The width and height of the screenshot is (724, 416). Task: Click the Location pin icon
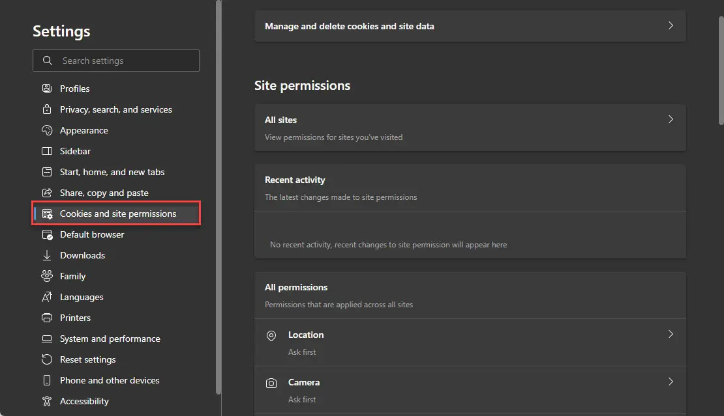[x=271, y=336]
